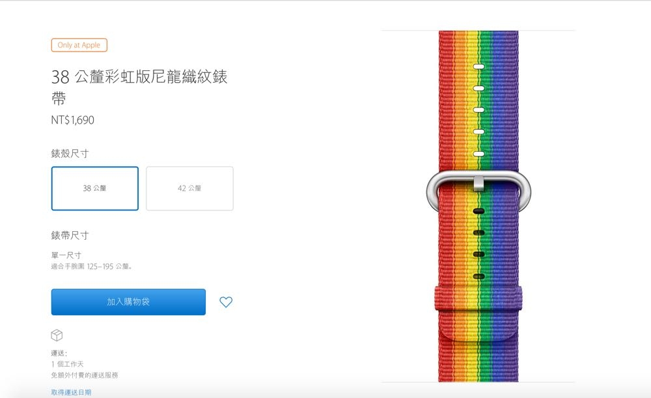Open the 取得運送日期 link
This screenshot has height=398, width=651.
[x=71, y=392]
